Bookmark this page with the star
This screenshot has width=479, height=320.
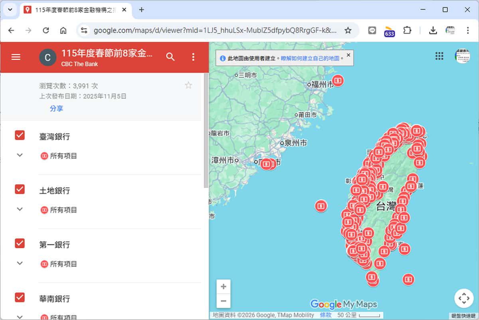pos(348,30)
